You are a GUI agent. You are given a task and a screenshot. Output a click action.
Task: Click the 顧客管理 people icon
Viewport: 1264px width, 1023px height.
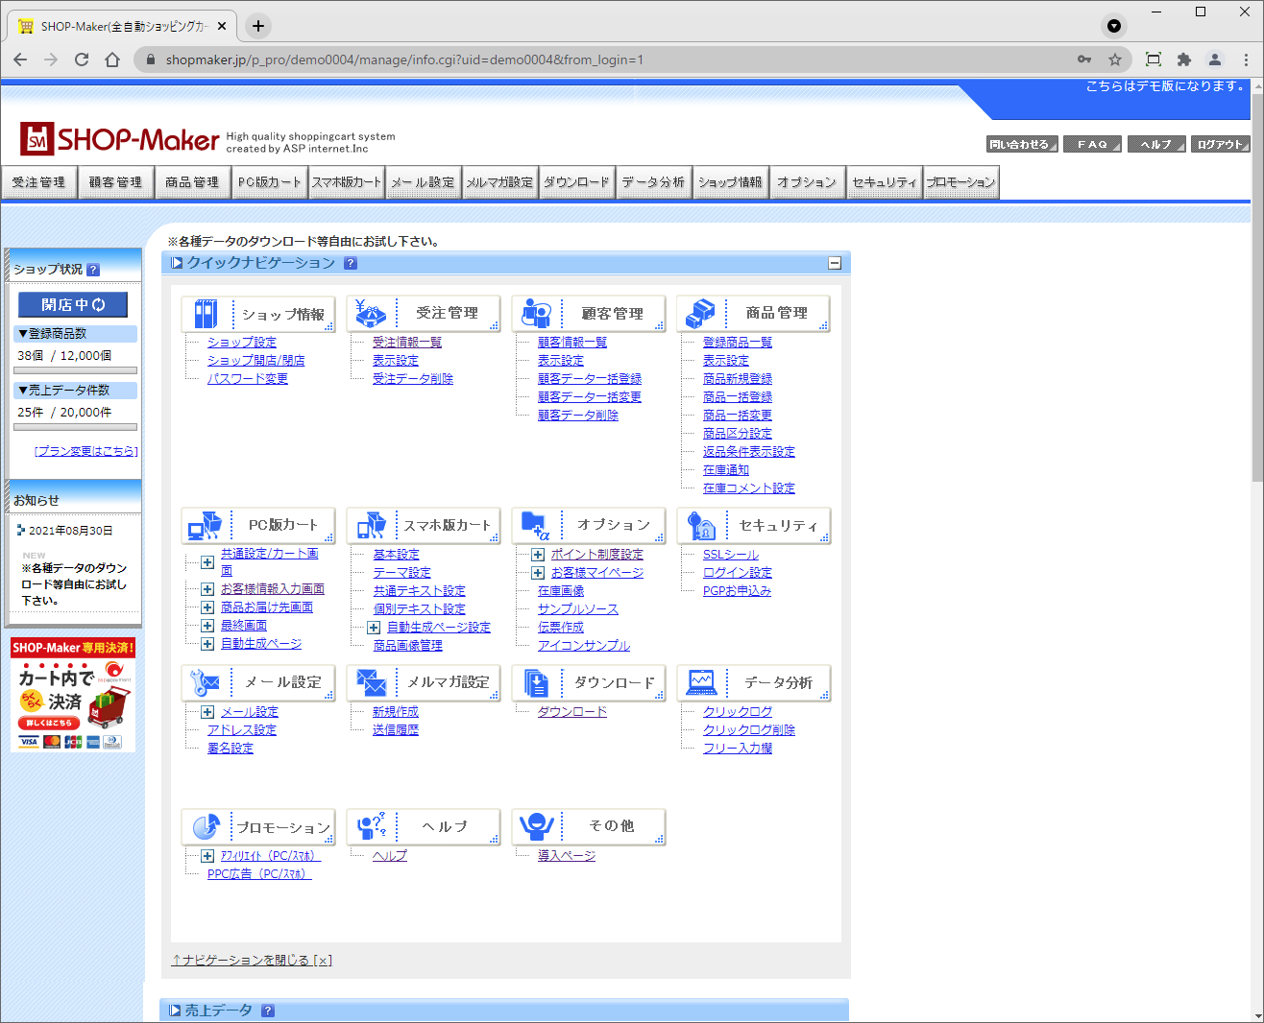(x=536, y=314)
